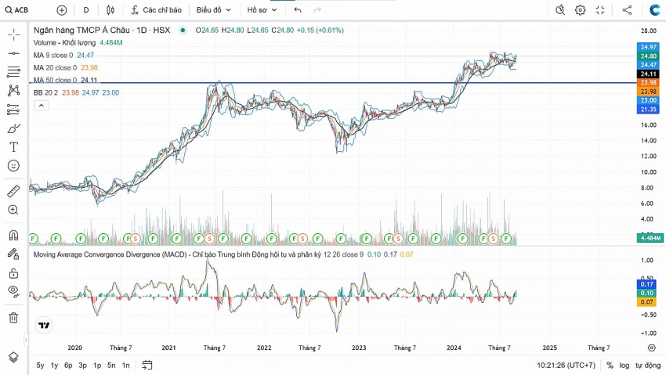Enable the percent scale toggle
The width and height of the screenshot is (666, 375).
tap(610, 365)
